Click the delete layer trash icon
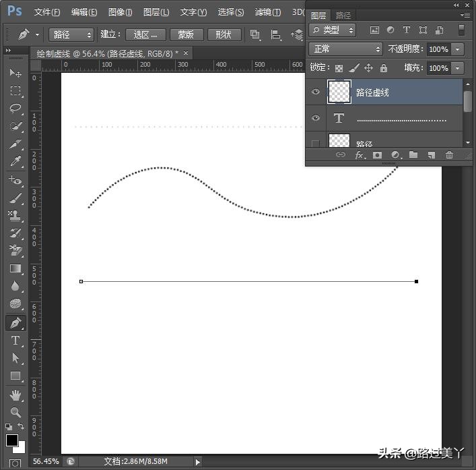 [x=449, y=155]
